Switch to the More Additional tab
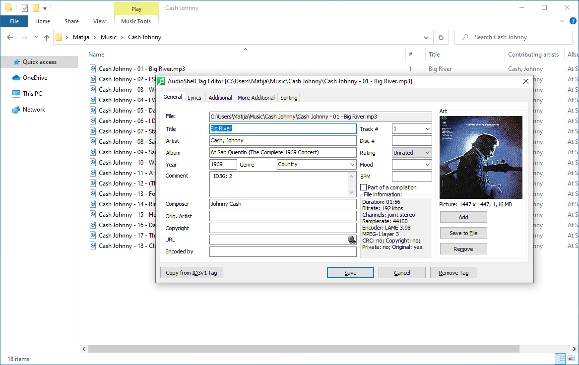 click(256, 98)
